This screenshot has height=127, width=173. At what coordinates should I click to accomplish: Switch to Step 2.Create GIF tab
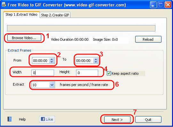coord(55,15)
